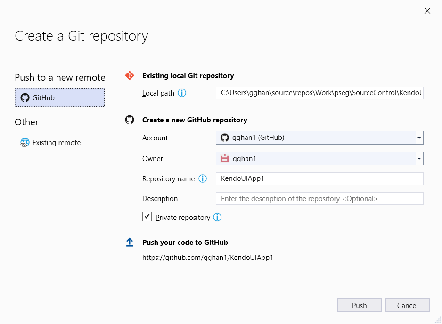Click the Local path info icon
The image size is (442, 324).
pos(182,93)
